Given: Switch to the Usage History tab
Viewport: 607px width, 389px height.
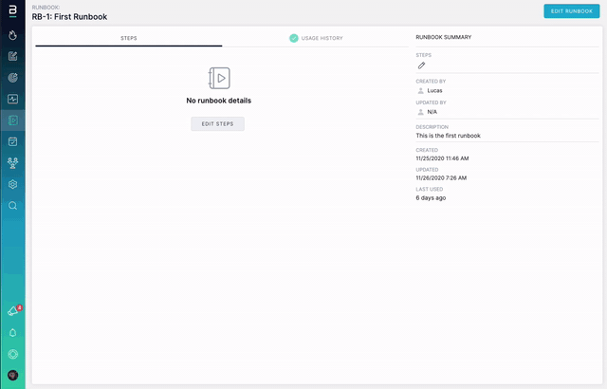Looking at the screenshot, I should point(316,38).
